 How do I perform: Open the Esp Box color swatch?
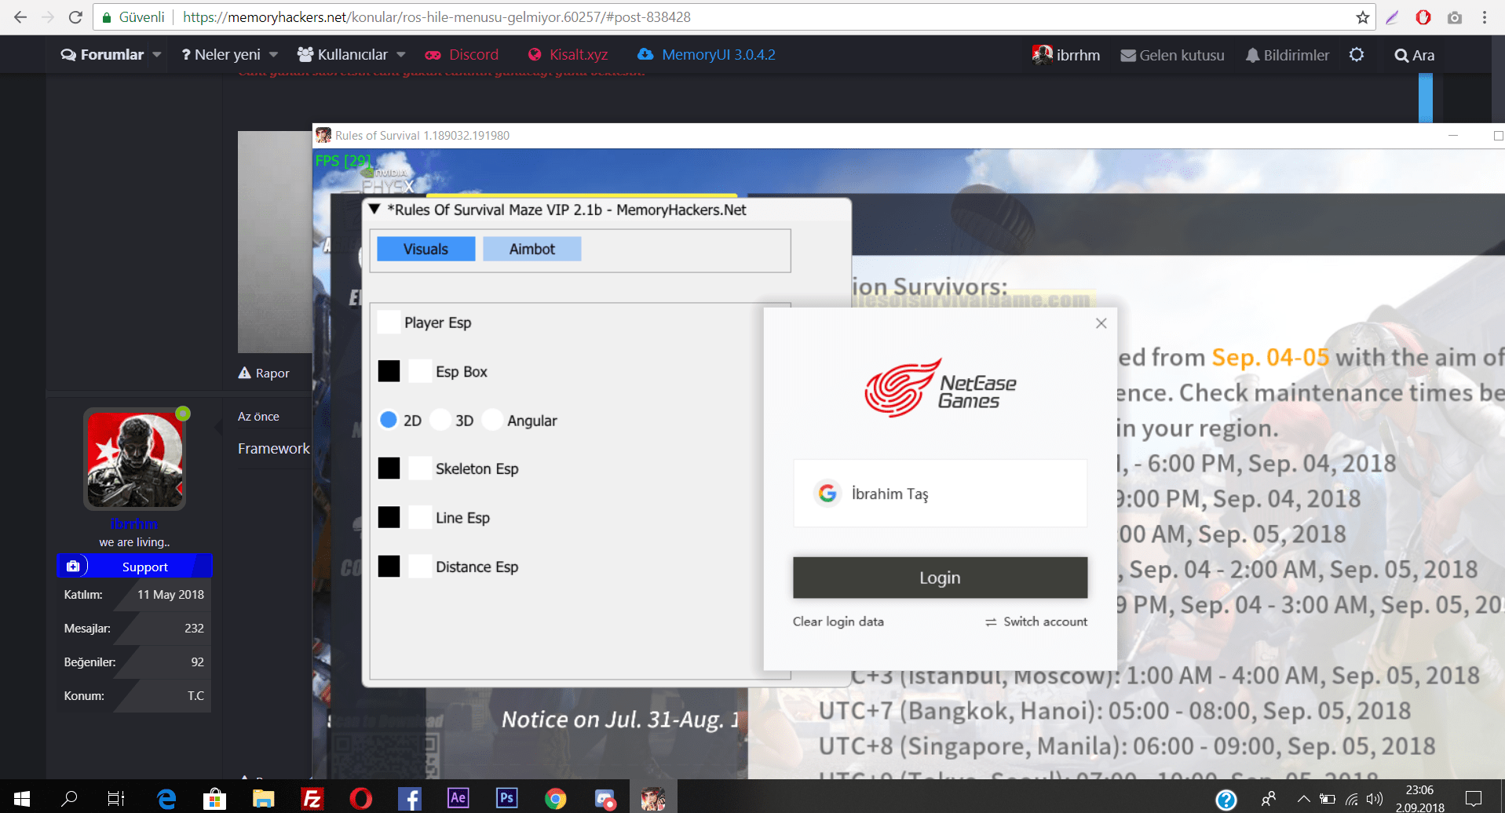tap(389, 371)
